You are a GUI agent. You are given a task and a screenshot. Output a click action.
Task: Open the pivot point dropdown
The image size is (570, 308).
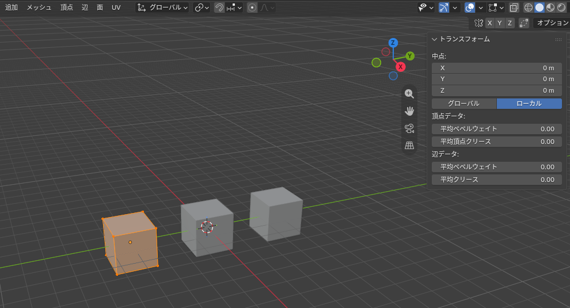[x=202, y=7]
